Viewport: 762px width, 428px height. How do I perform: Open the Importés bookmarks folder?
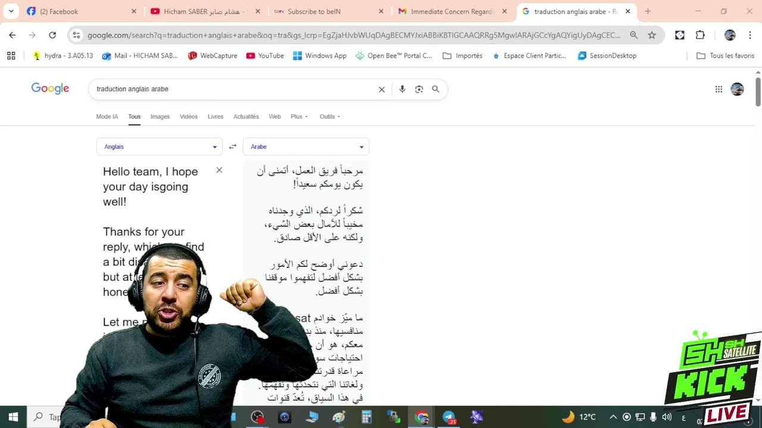coord(463,55)
